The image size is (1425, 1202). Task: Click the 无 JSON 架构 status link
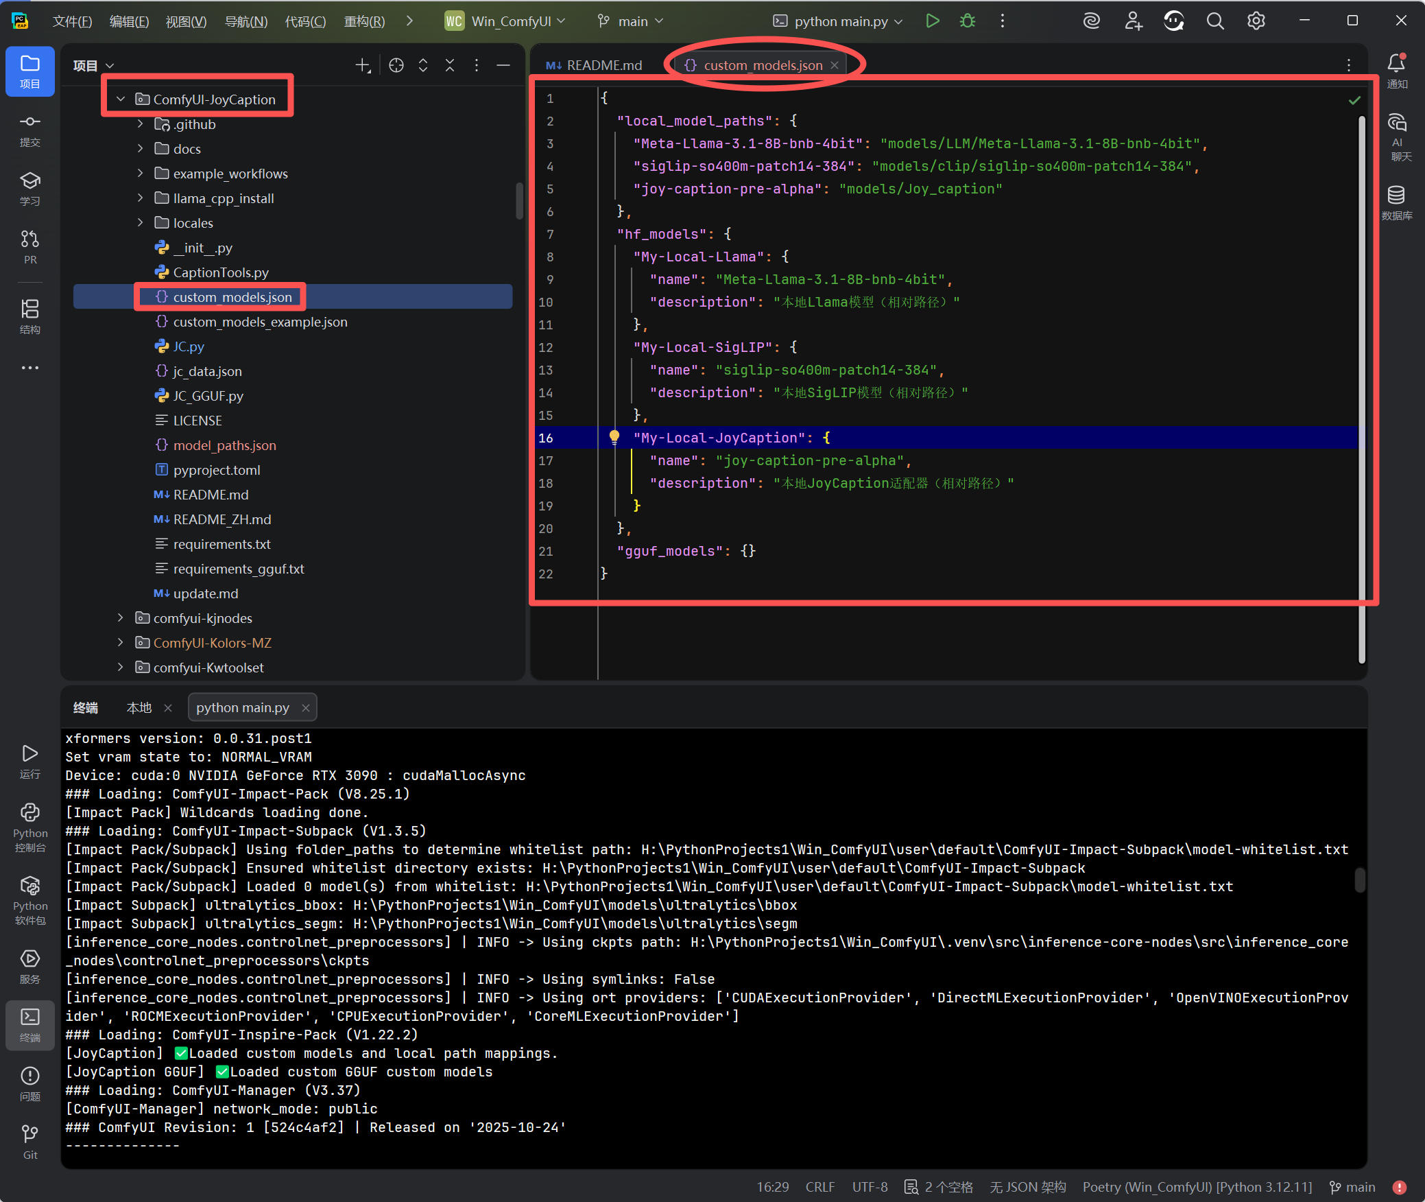point(1027,1187)
